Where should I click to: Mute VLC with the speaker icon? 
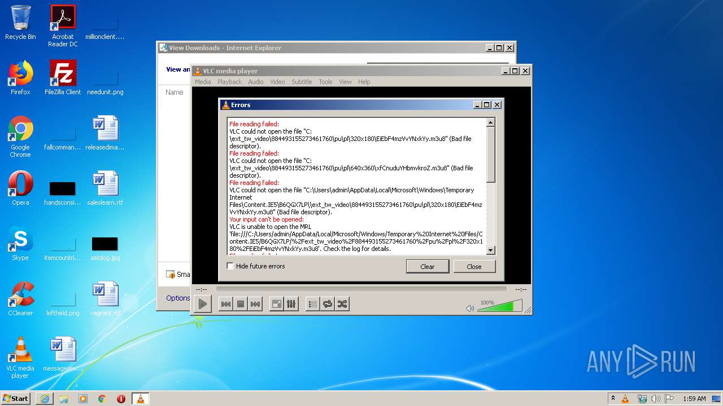coord(470,308)
